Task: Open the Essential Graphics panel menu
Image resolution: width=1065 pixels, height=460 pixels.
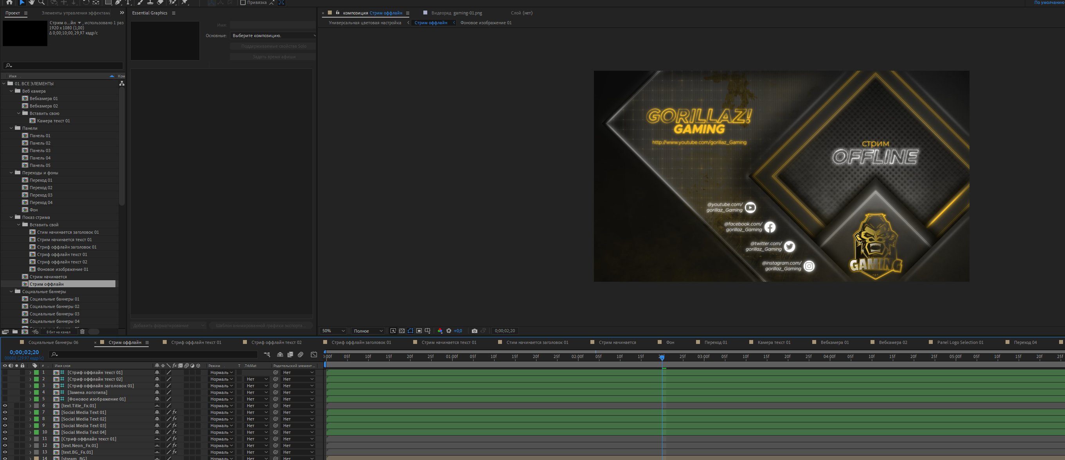Action: pyautogui.click(x=174, y=13)
